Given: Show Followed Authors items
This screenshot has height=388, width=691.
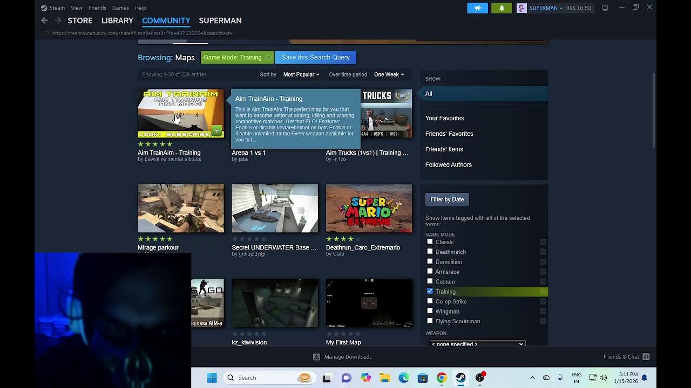Looking at the screenshot, I should [449, 165].
